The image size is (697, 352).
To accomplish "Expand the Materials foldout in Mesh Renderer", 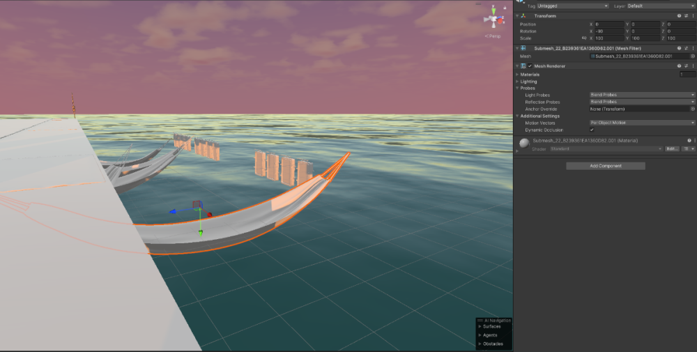I will tap(517, 74).
